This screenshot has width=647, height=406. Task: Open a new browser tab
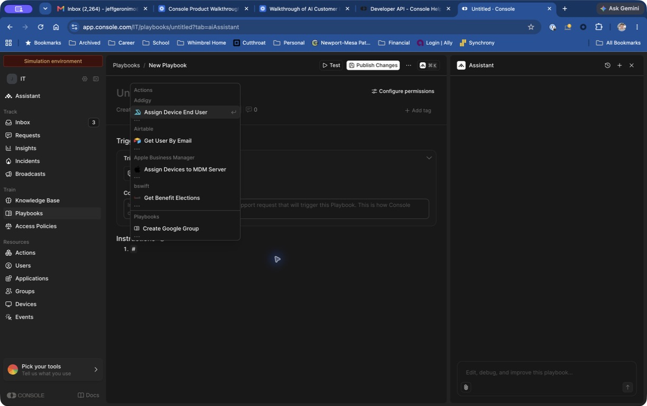click(565, 8)
